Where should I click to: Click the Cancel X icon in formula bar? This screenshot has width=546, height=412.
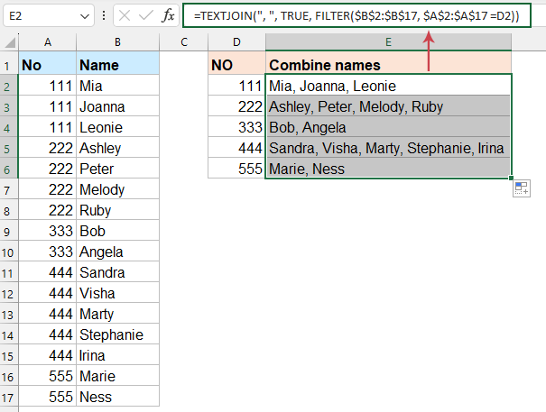[x=123, y=16]
